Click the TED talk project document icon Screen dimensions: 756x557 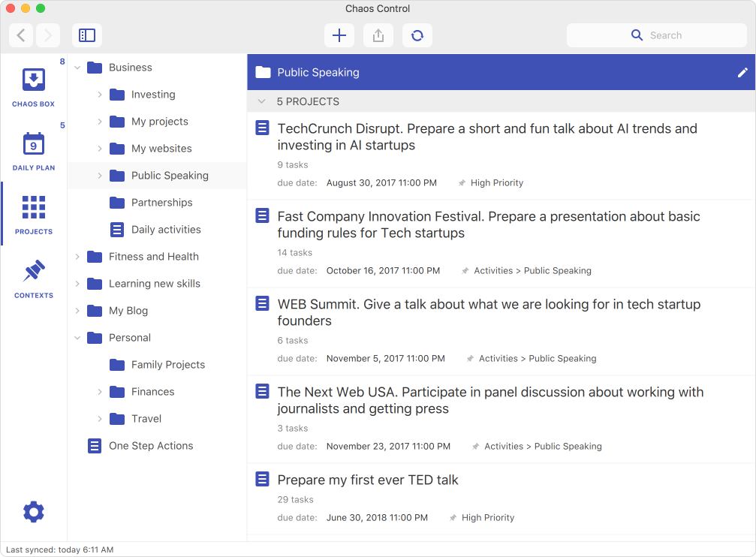coord(262,479)
